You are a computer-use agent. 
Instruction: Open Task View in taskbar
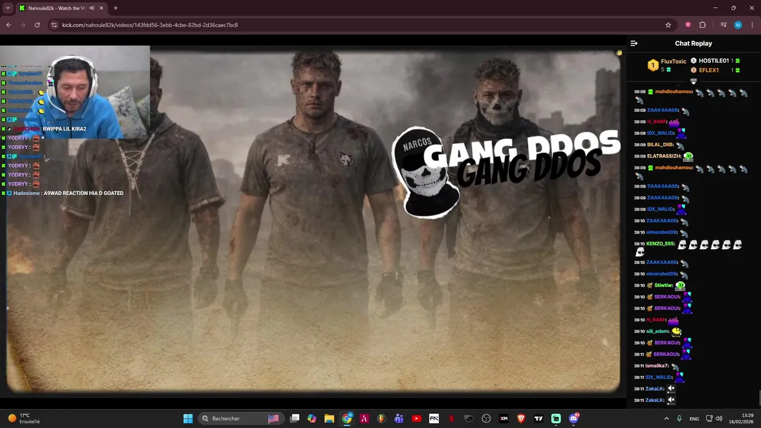pos(294,418)
